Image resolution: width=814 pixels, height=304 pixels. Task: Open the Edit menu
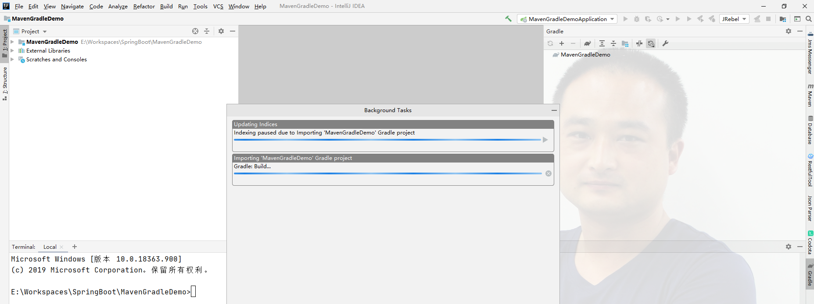[33, 6]
